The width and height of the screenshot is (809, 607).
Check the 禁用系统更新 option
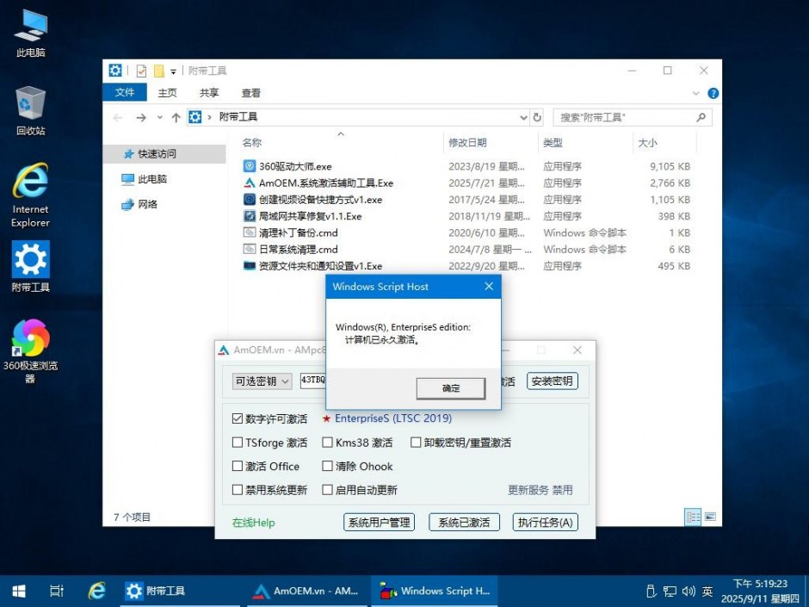238,490
